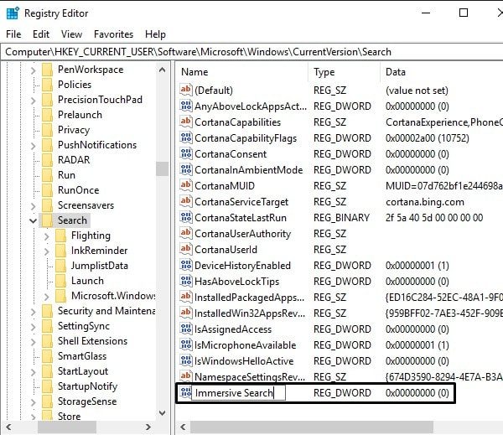Collapse the Search key in tree

click(33, 220)
